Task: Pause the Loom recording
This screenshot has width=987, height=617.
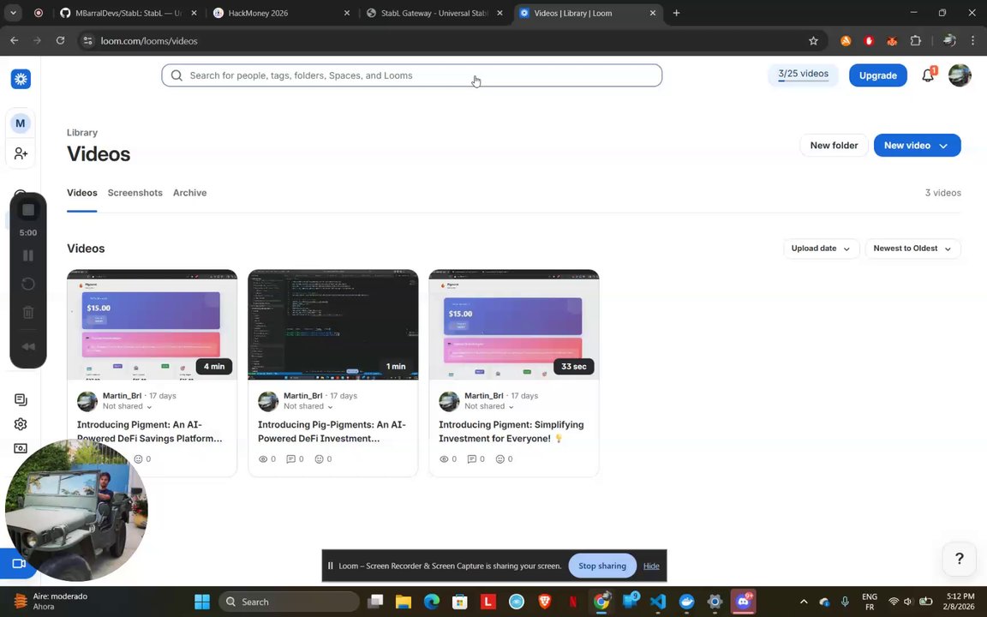Action: pos(28,255)
